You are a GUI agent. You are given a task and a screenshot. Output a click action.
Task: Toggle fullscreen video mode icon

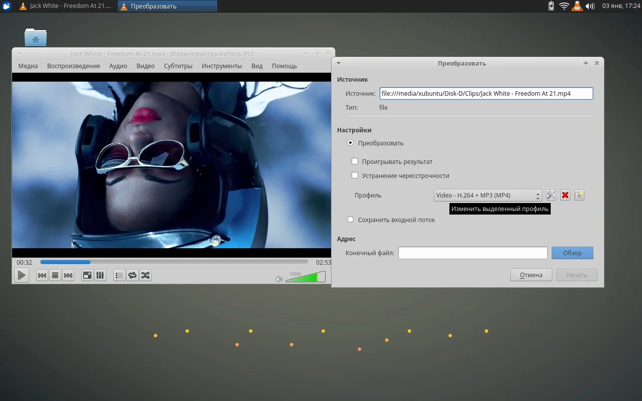click(x=87, y=275)
